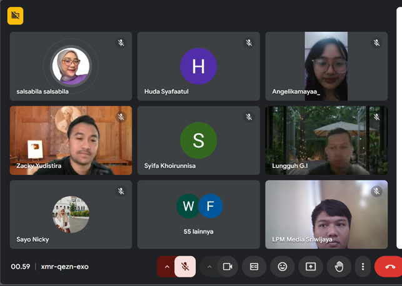The width and height of the screenshot is (402, 286).
Task: Unmute the microphone in the bottom bar
Action: click(185, 267)
